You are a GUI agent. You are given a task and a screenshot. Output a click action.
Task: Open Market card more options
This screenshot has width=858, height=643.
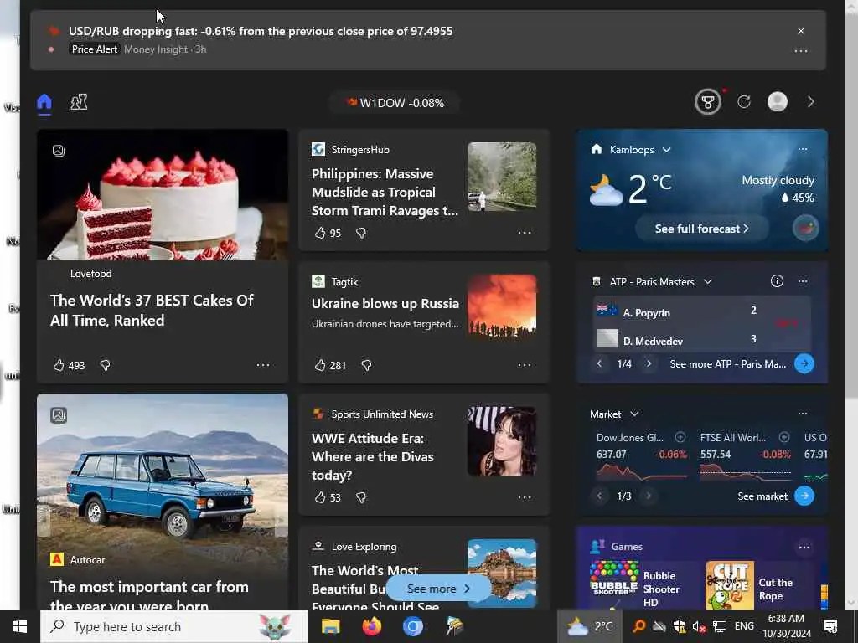click(x=803, y=414)
